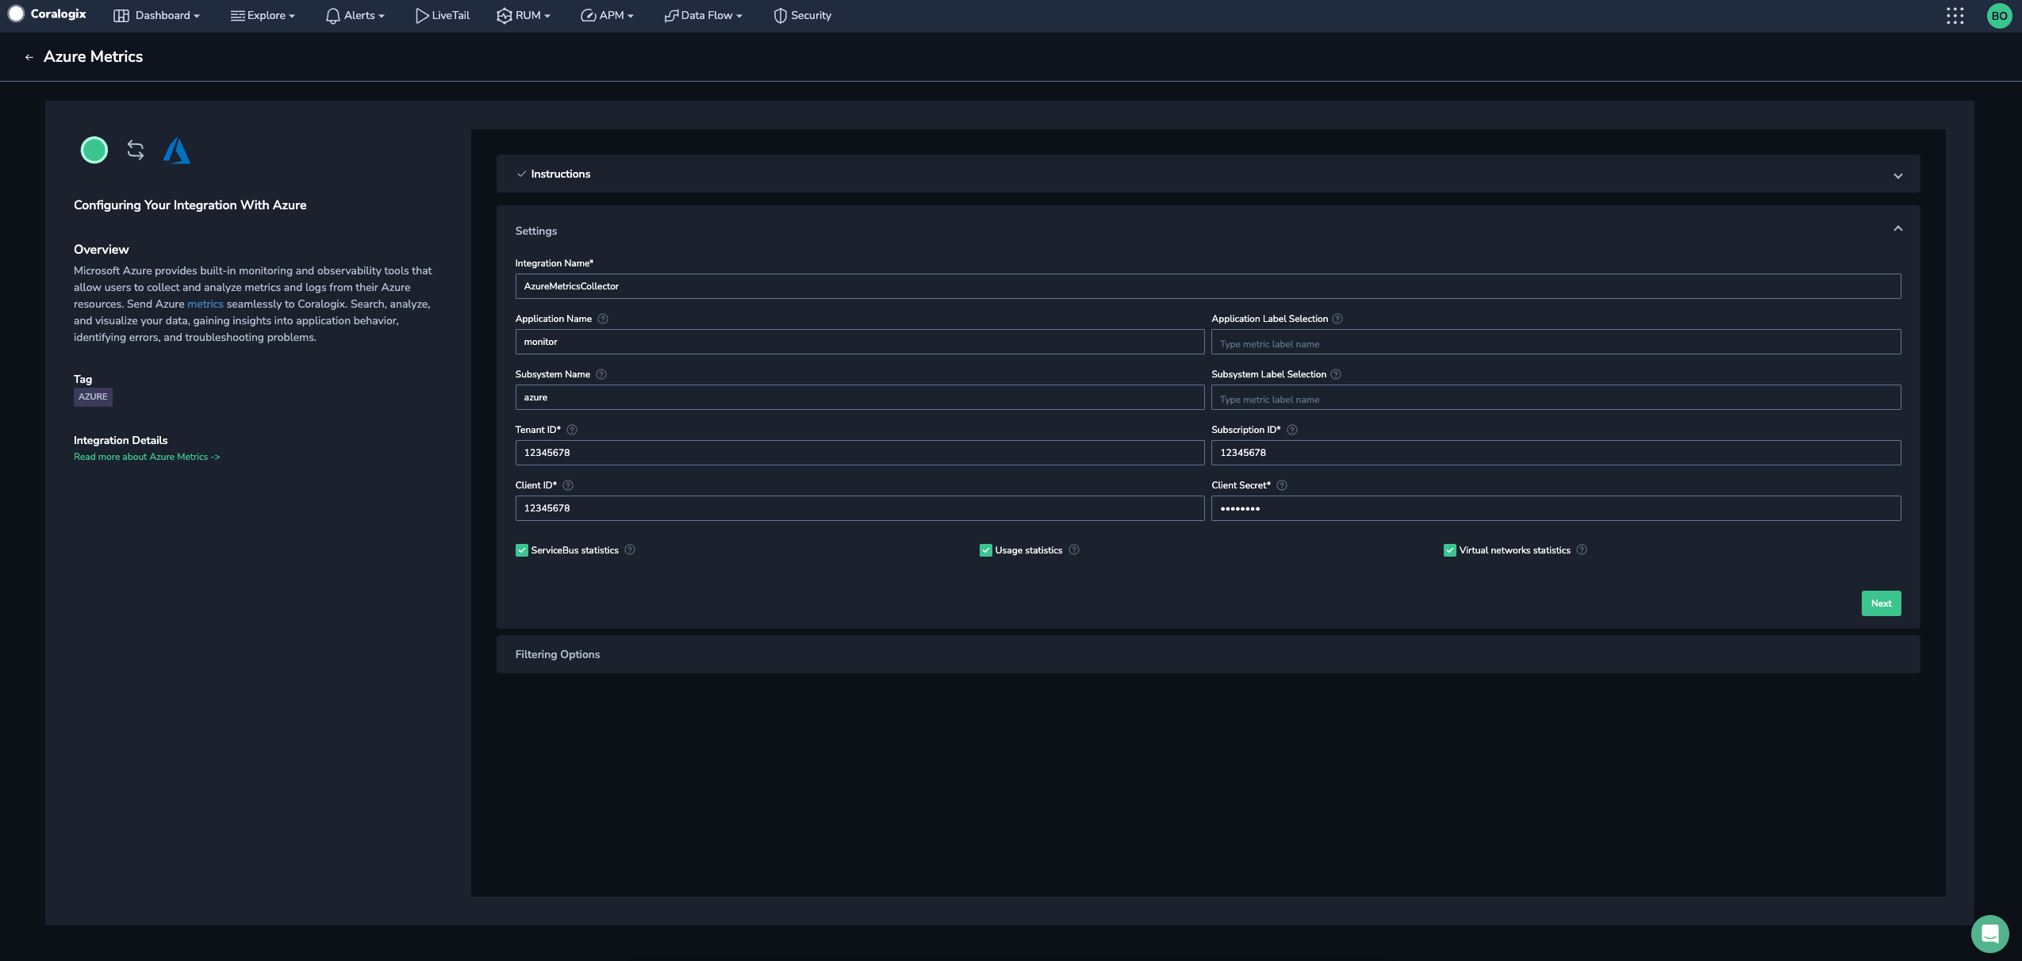Open the Dashboard dropdown menu

click(157, 15)
